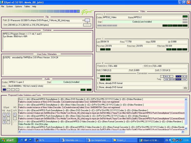Click the PROG progressive indicator
The height and width of the screenshot is (143, 191).
[103, 49]
